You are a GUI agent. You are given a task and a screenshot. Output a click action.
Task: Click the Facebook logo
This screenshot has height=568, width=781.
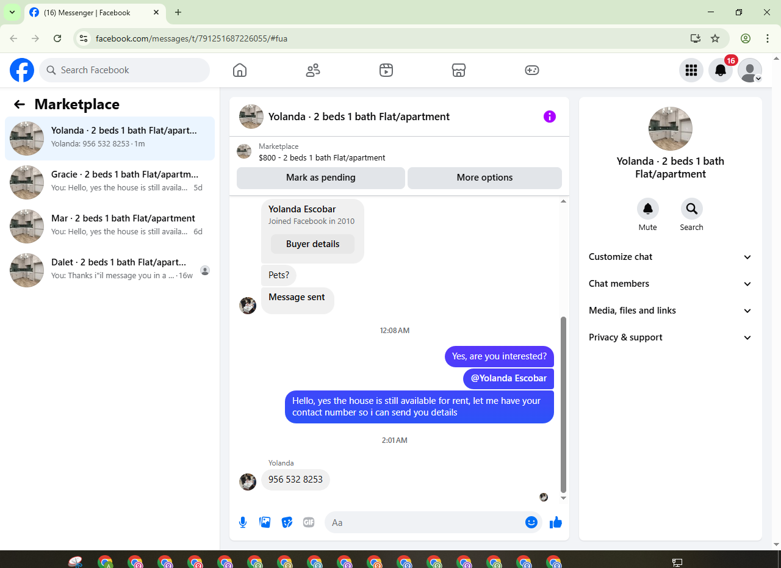click(22, 70)
